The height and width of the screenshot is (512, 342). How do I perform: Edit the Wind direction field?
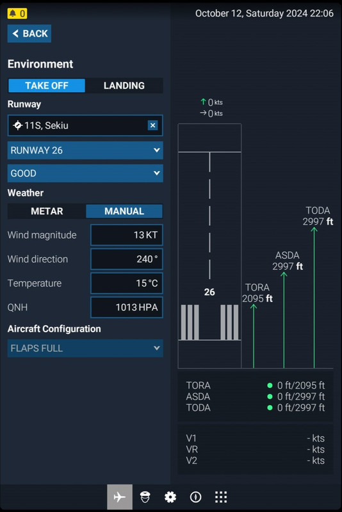[x=127, y=259]
